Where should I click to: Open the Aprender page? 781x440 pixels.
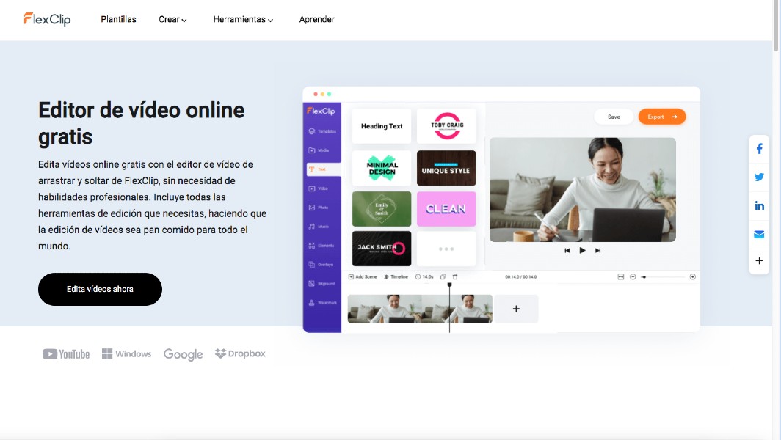pos(317,19)
